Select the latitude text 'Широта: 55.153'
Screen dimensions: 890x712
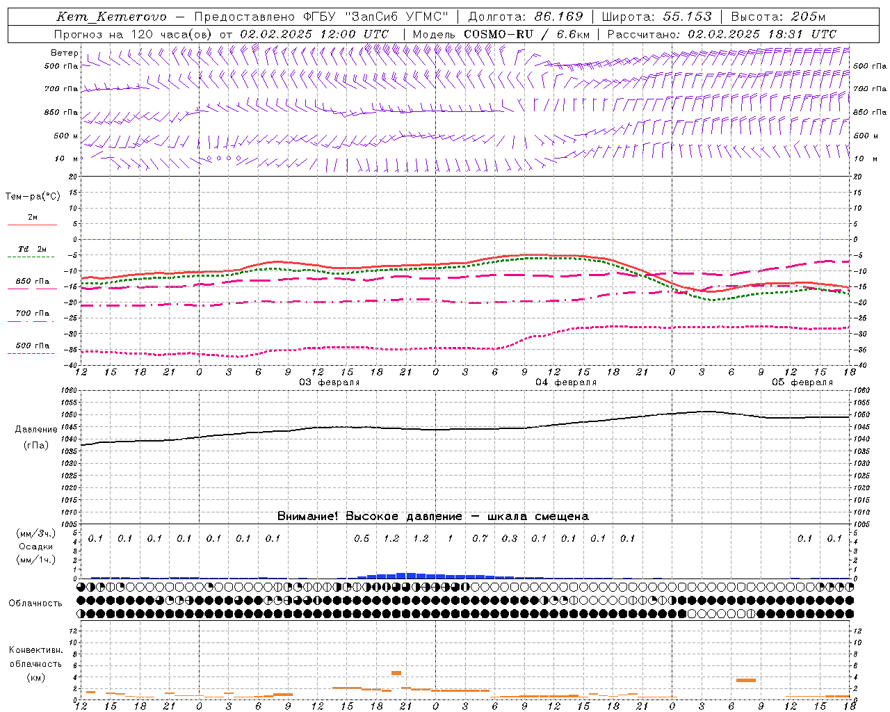(656, 17)
